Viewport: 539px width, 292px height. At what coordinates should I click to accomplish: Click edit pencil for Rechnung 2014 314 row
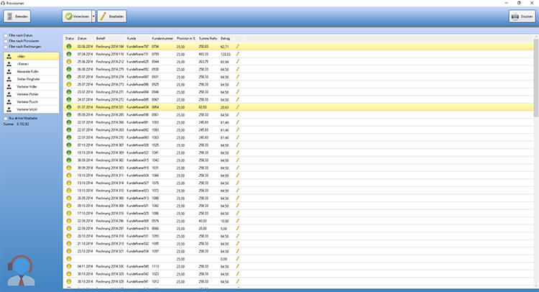point(238,183)
